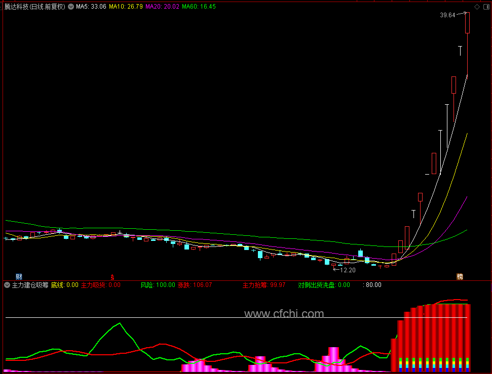Viewport: 492px width, 374px height.
Task: Click the 主力建仓吸筹 indicator name
Action: click(30, 285)
